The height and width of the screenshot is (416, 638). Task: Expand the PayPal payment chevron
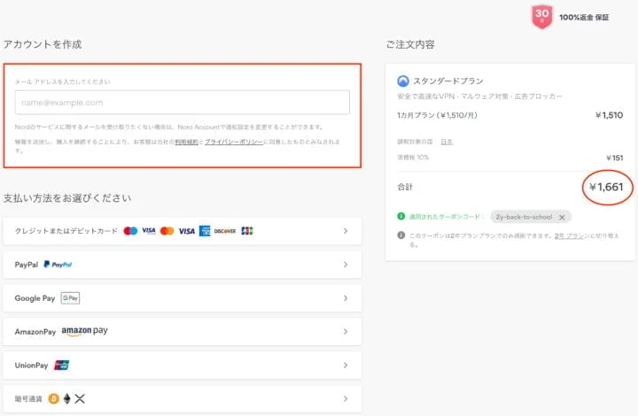click(x=346, y=265)
